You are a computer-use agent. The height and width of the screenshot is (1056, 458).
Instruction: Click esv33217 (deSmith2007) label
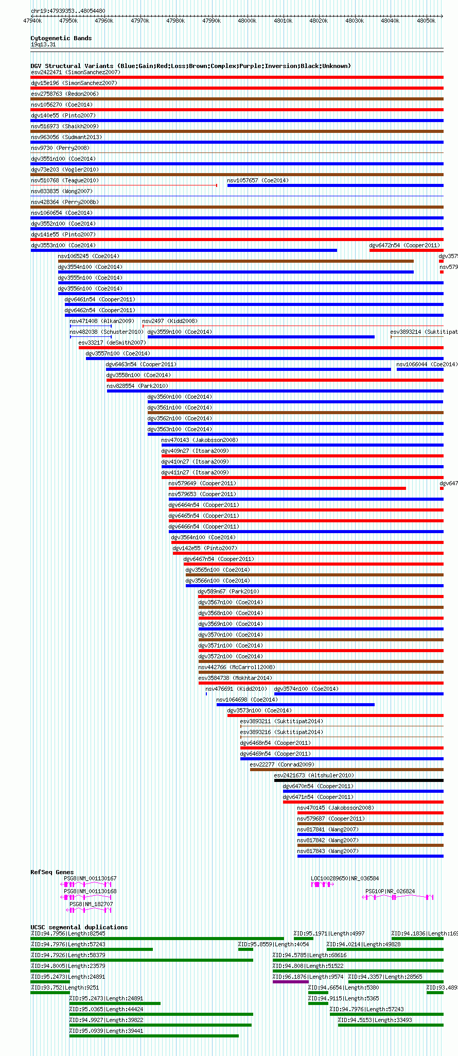point(112,343)
